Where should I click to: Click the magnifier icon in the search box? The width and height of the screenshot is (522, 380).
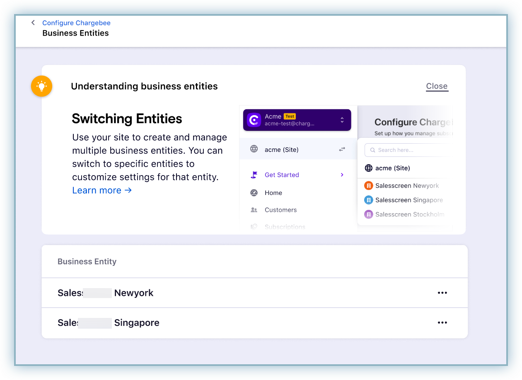pos(373,150)
